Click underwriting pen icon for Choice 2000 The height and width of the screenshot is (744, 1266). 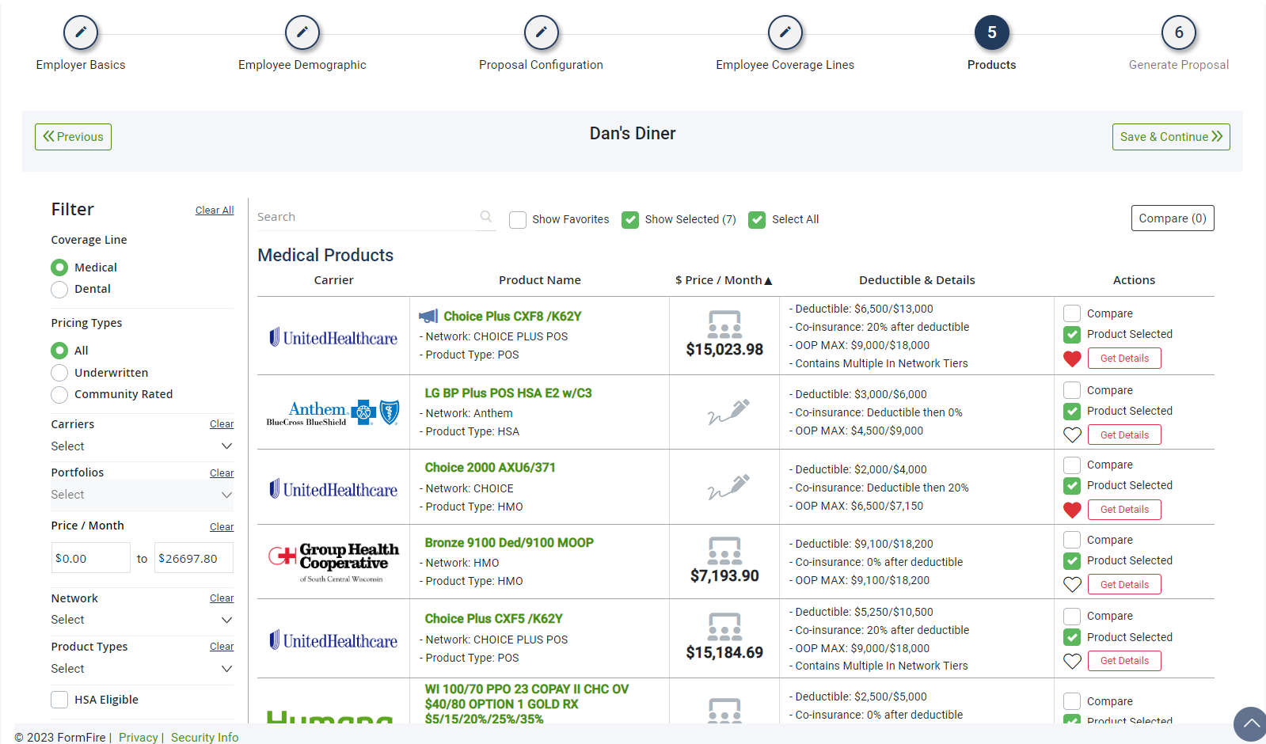(x=728, y=487)
